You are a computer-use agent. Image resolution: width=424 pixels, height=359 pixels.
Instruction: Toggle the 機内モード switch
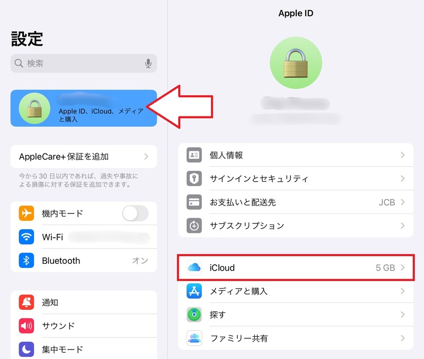click(x=135, y=213)
